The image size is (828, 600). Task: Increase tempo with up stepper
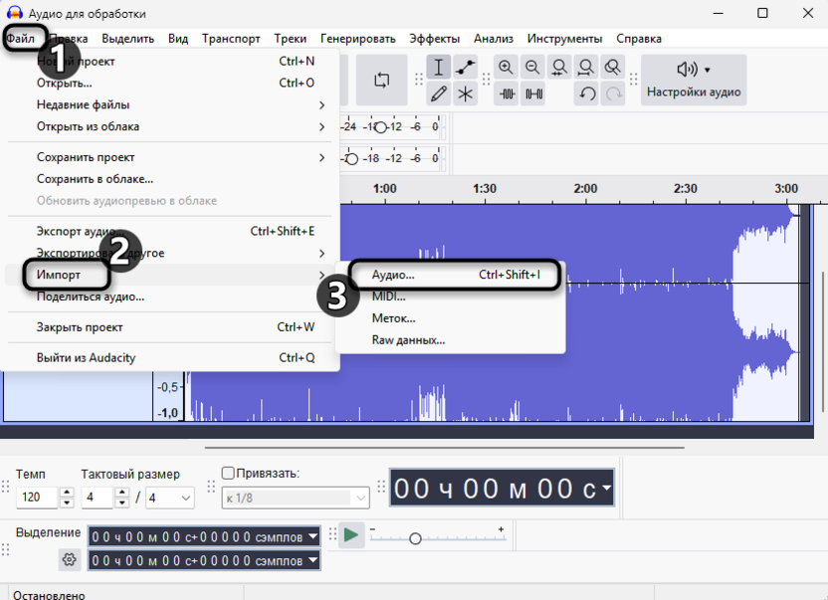pyautogui.click(x=67, y=493)
